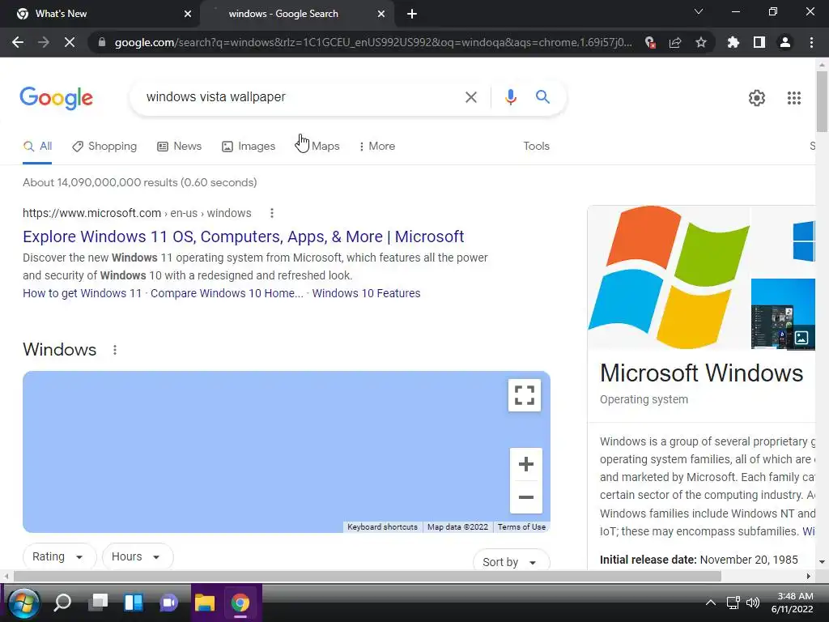Click the share page icon
This screenshot has width=829, height=622.
tap(675, 42)
